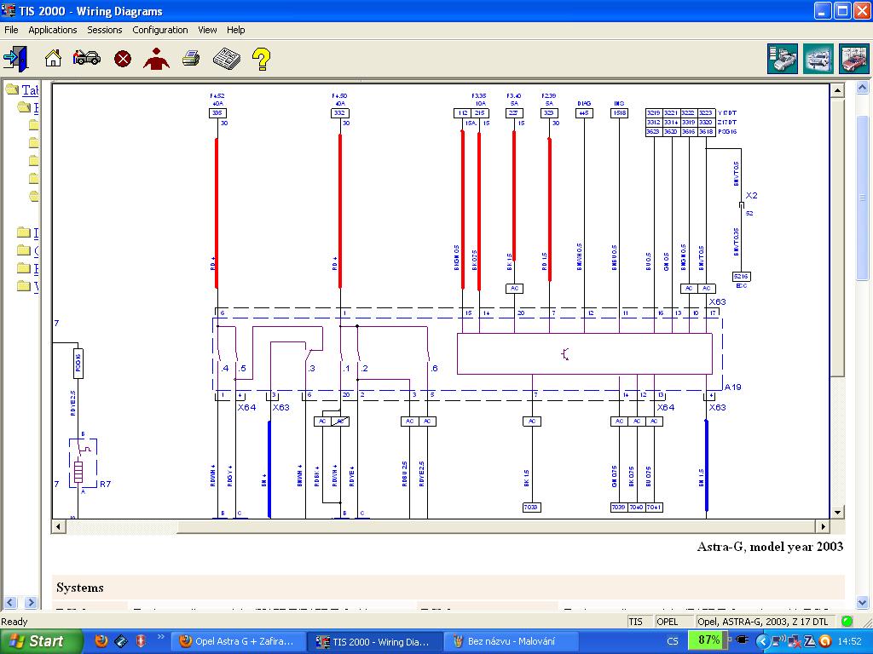Open the vehicle selection car icon
This screenshot has width=873, height=654.
87,59
